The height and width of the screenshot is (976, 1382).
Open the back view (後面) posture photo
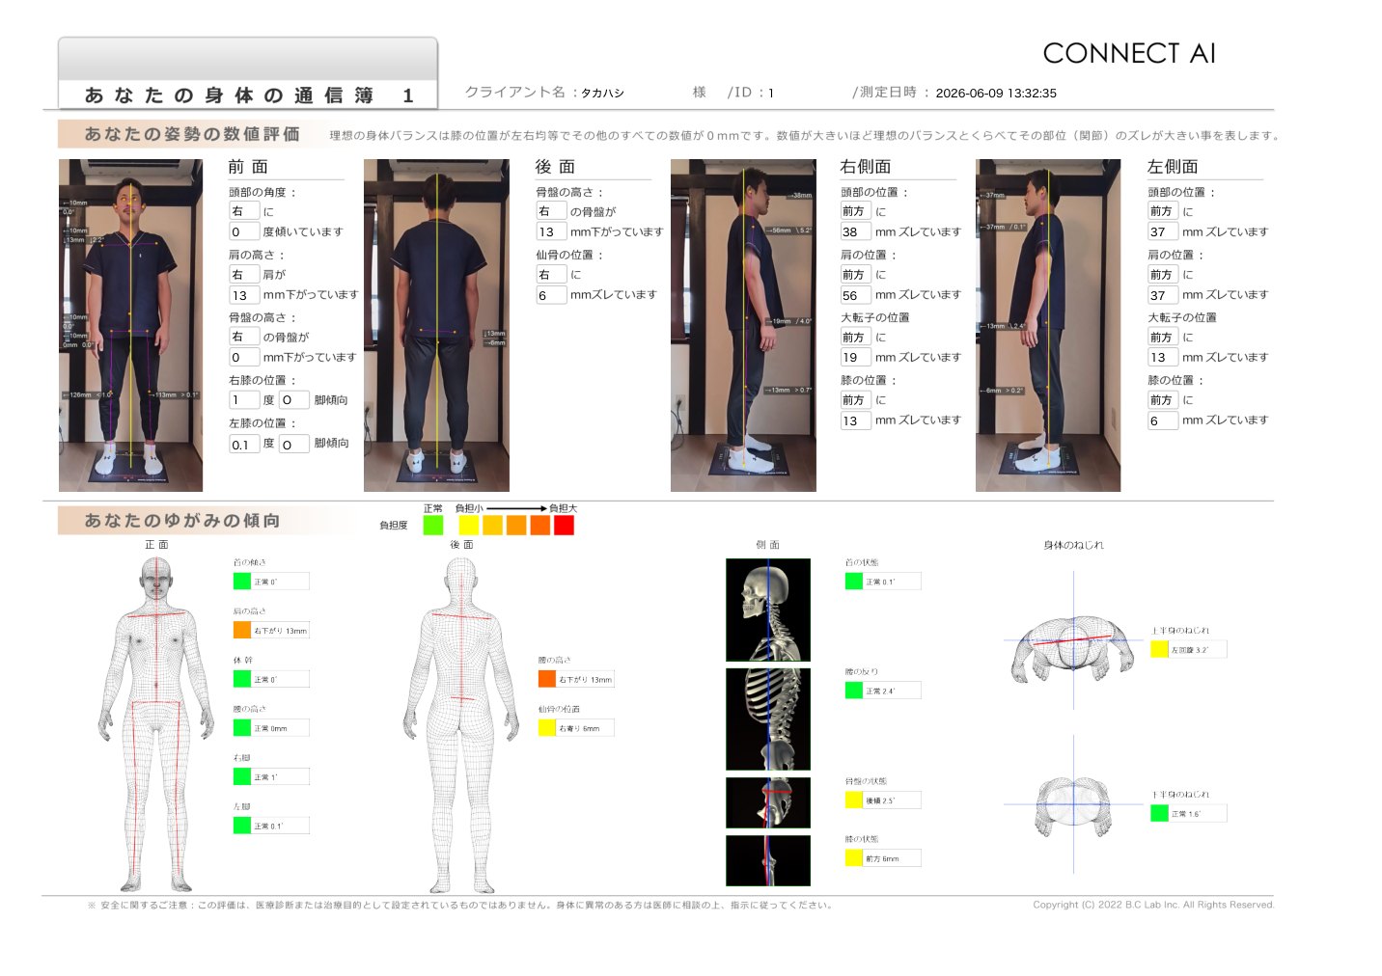(x=436, y=326)
